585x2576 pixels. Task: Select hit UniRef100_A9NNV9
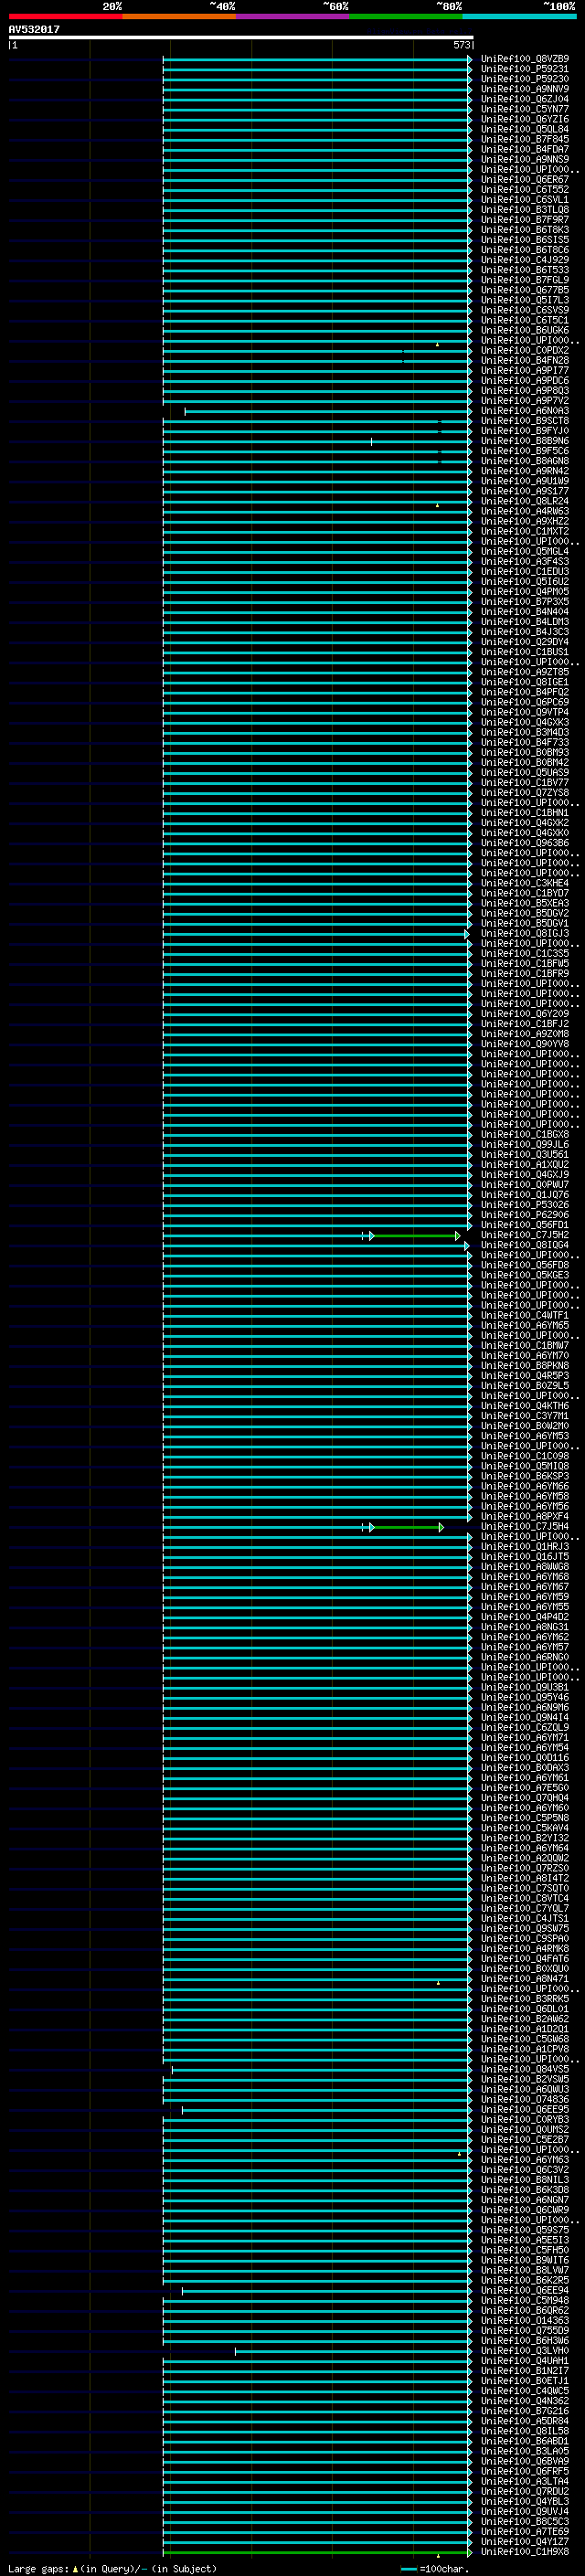tap(525, 89)
